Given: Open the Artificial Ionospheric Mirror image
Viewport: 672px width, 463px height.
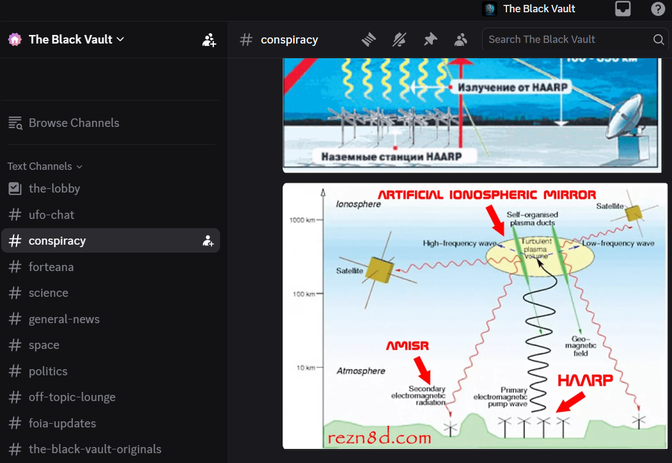Looking at the screenshot, I should coord(475,316).
